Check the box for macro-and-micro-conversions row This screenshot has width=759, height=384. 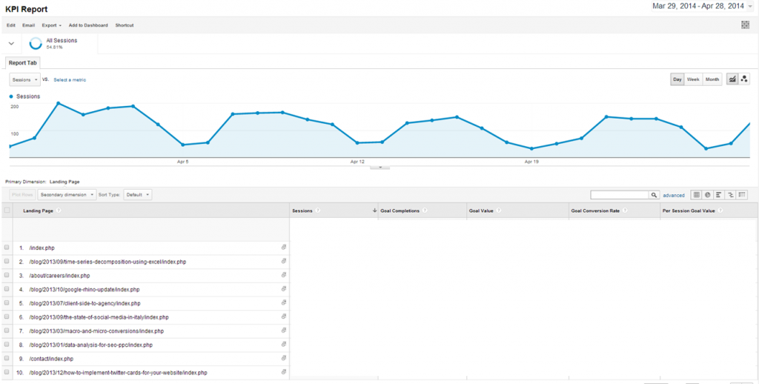tap(7, 331)
